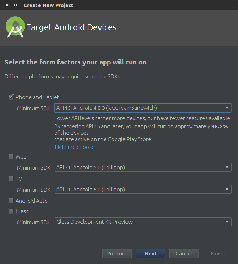This screenshot has width=238, height=264.
Task: Click the window close X icon
Action: tap(7, 5)
